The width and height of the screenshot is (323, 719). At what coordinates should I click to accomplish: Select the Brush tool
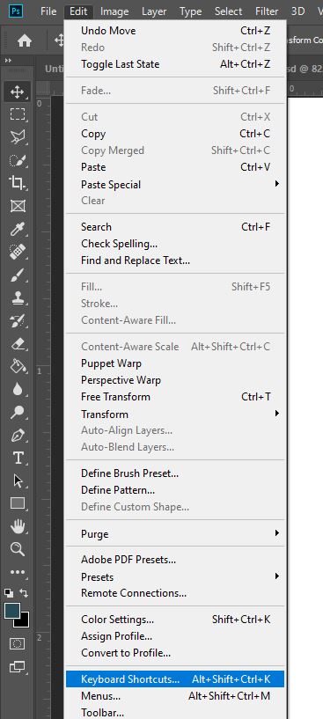18,275
